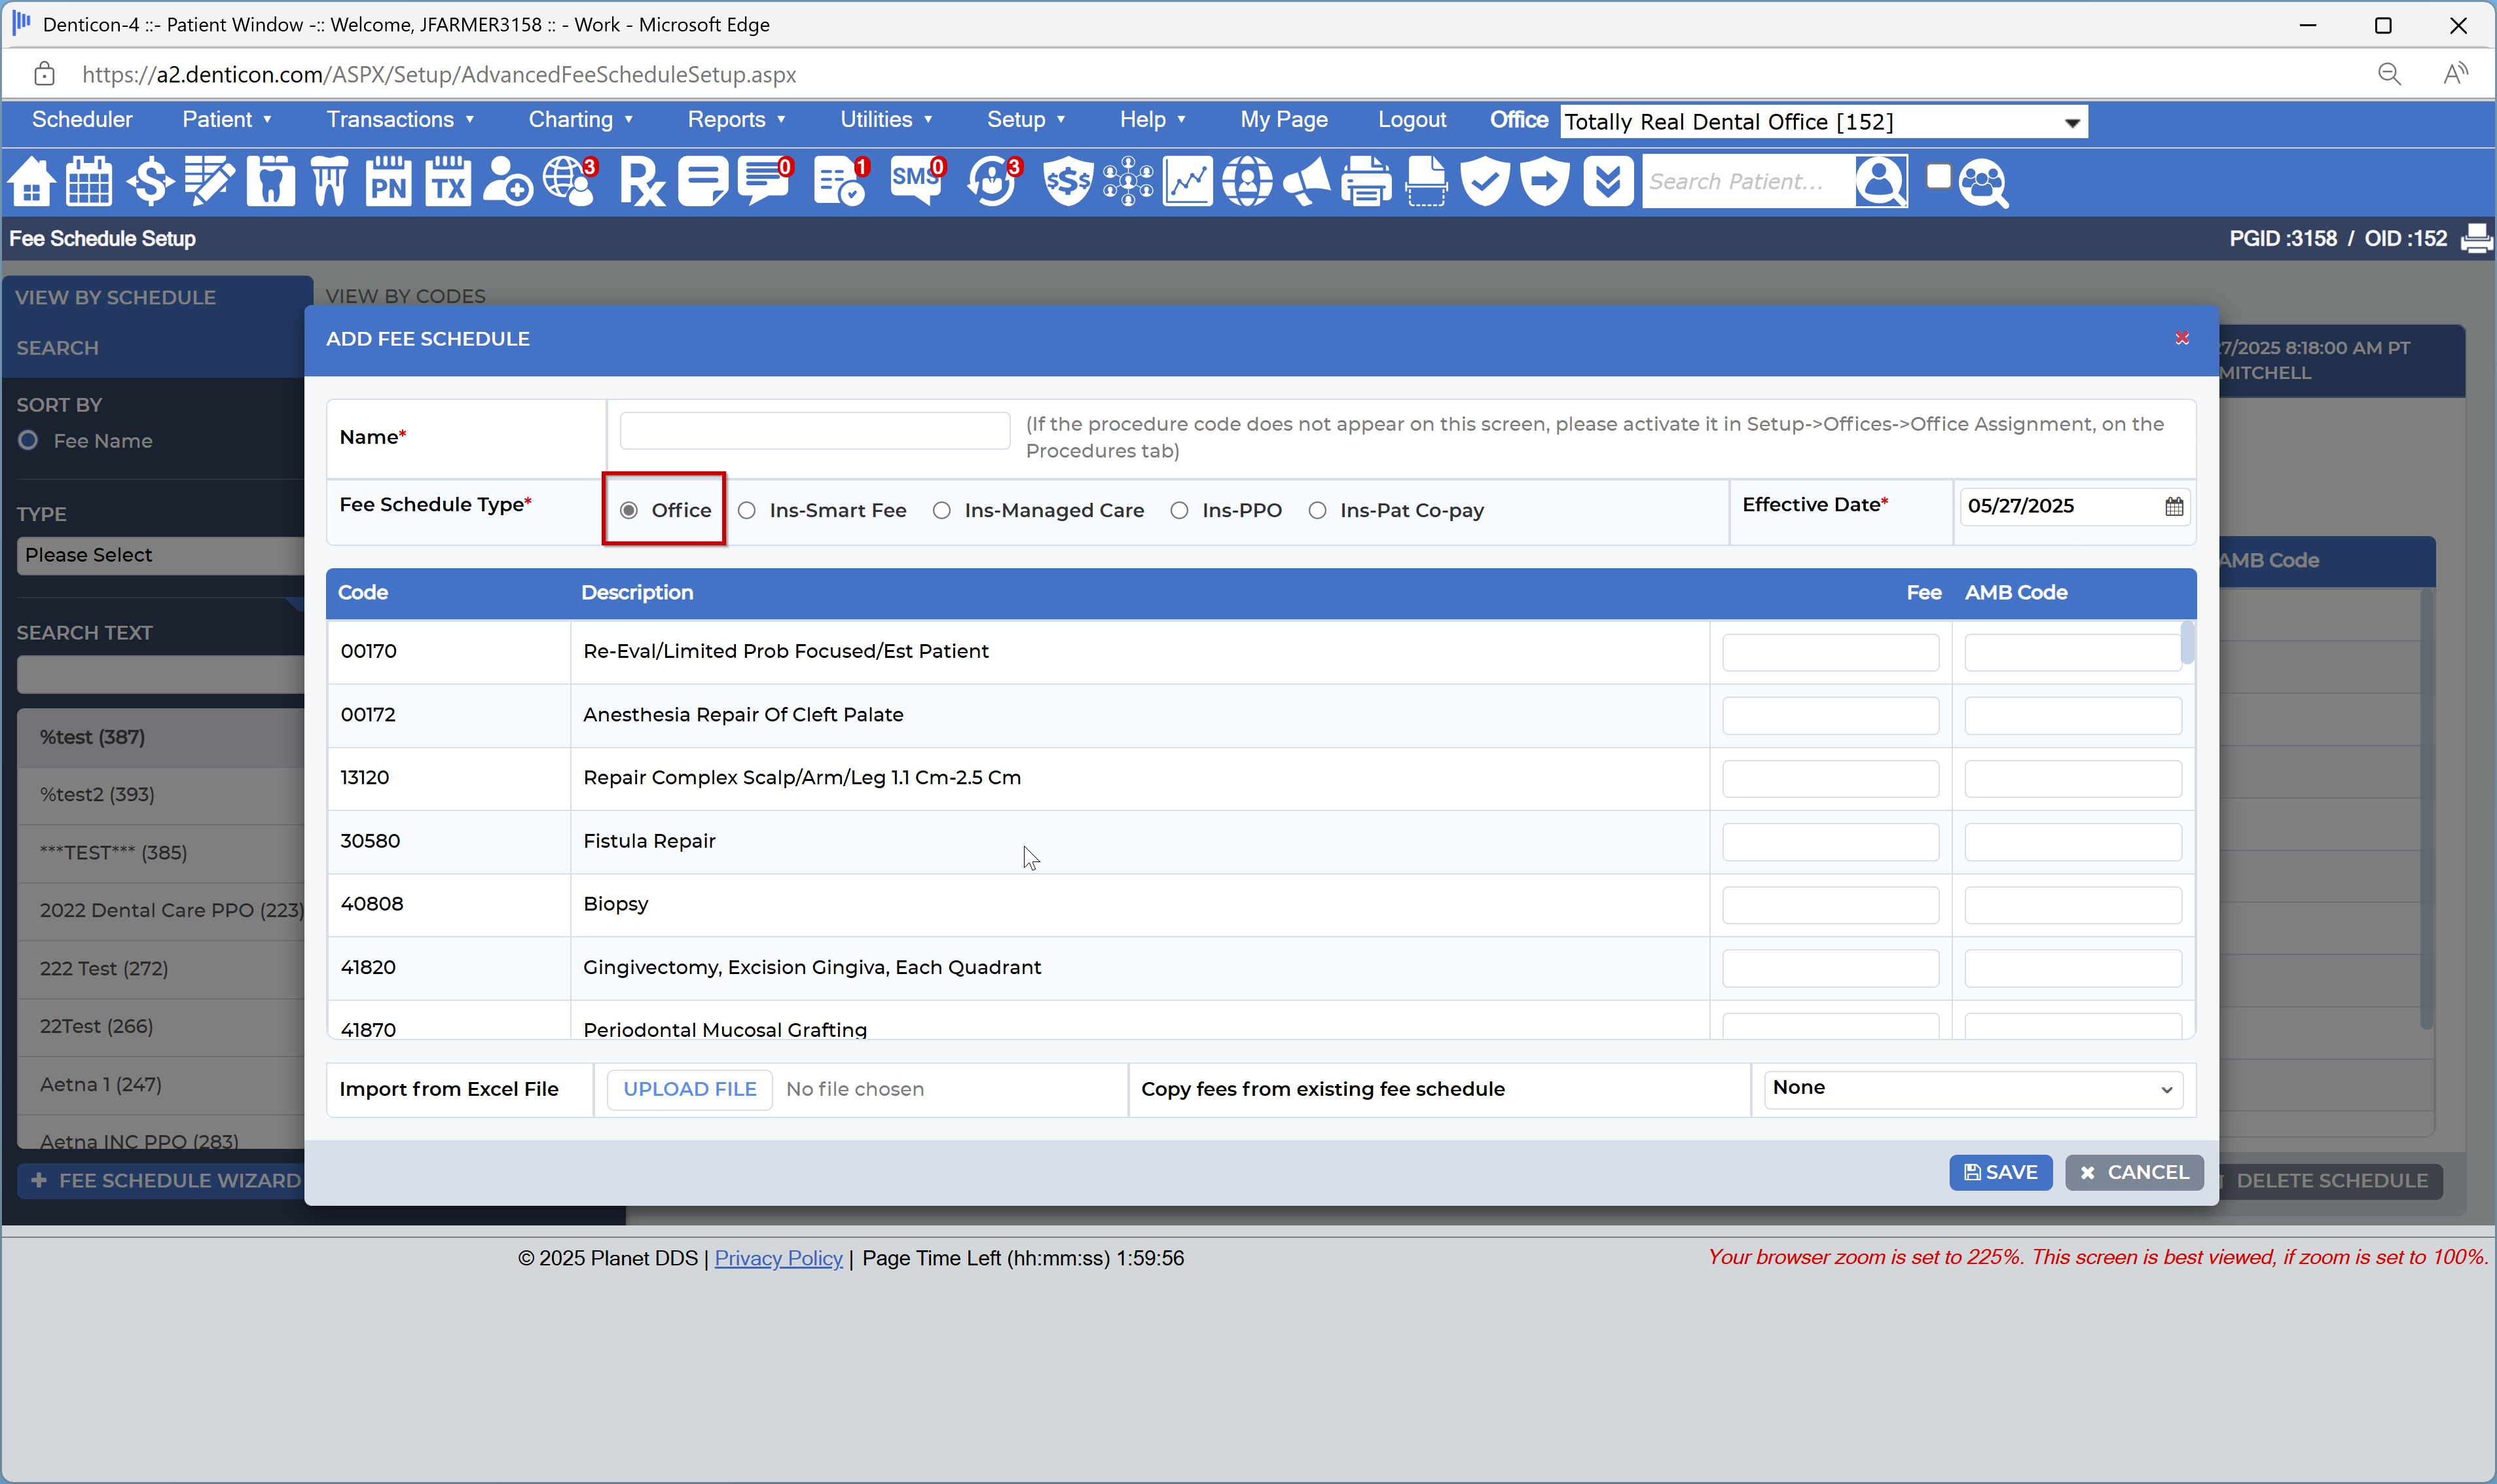Open the task checklist icon
The height and width of the screenshot is (1484, 2497).
point(841,182)
